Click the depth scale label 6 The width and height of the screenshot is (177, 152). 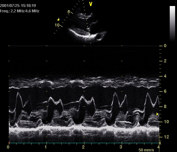(x=165, y=91)
